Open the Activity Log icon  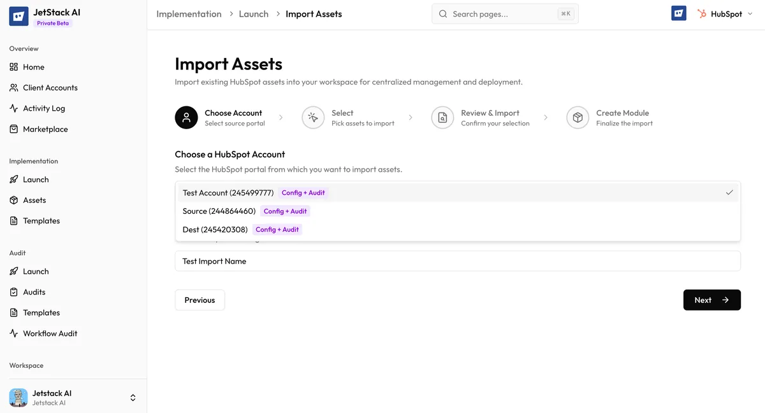click(x=13, y=108)
